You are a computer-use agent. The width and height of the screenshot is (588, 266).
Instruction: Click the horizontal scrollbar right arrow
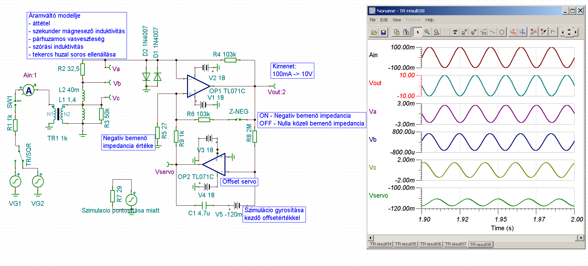click(x=581, y=238)
